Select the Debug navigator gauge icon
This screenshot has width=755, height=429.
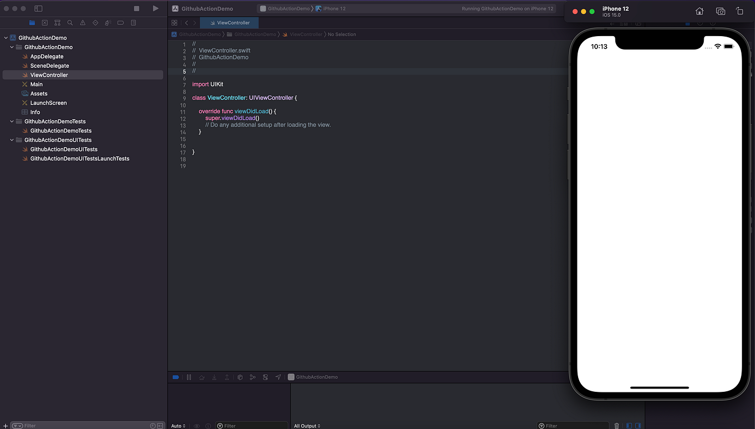107,23
